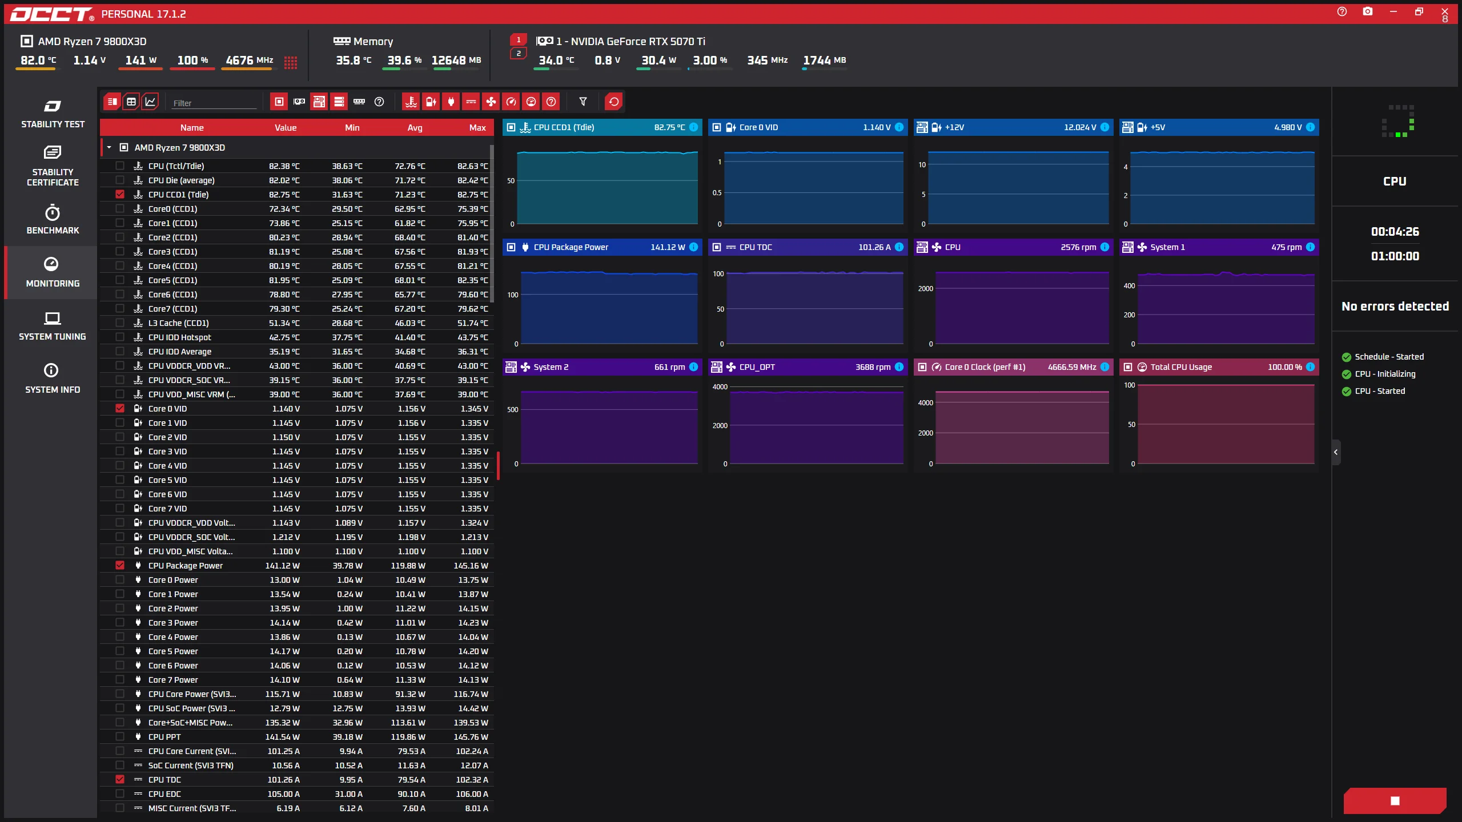Open info icon on CPU_OPT fan graph

[899, 367]
